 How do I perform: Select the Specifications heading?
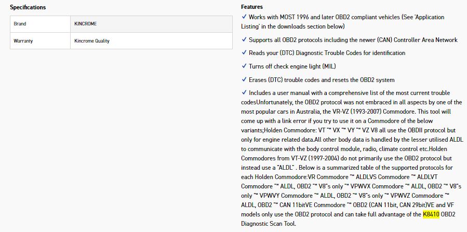tap(28, 7)
